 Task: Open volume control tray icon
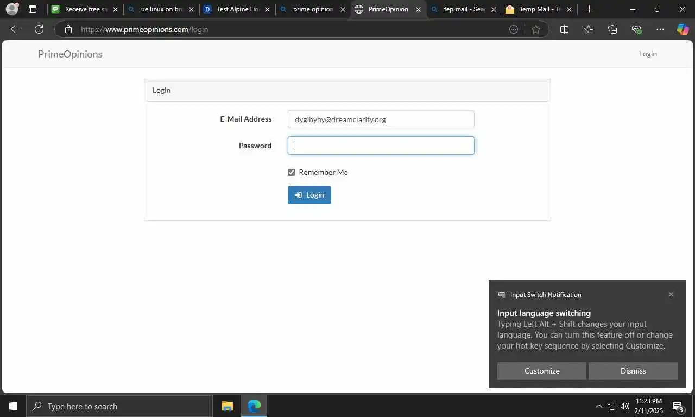pyautogui.click(x=625, y=406)
